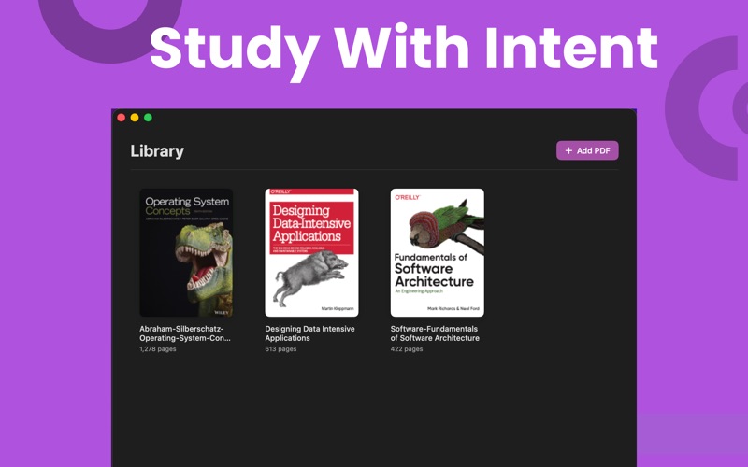Screen dimensions: 748x467
Task: Open the Operating System Concepts book cover
Action: pyautogui.click(x=186, y=252)
